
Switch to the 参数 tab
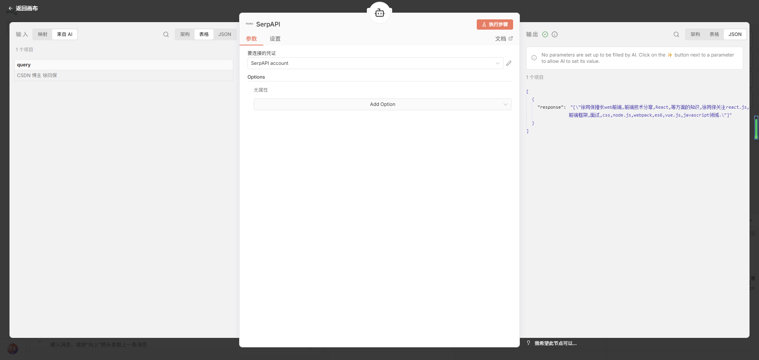(x=251, y=39)
